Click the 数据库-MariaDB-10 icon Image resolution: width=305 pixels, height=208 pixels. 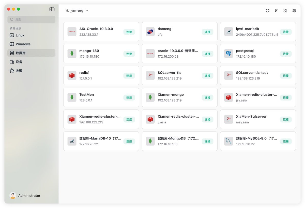72,141
